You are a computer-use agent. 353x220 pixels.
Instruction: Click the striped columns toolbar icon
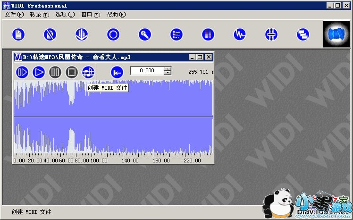(208, 34)
